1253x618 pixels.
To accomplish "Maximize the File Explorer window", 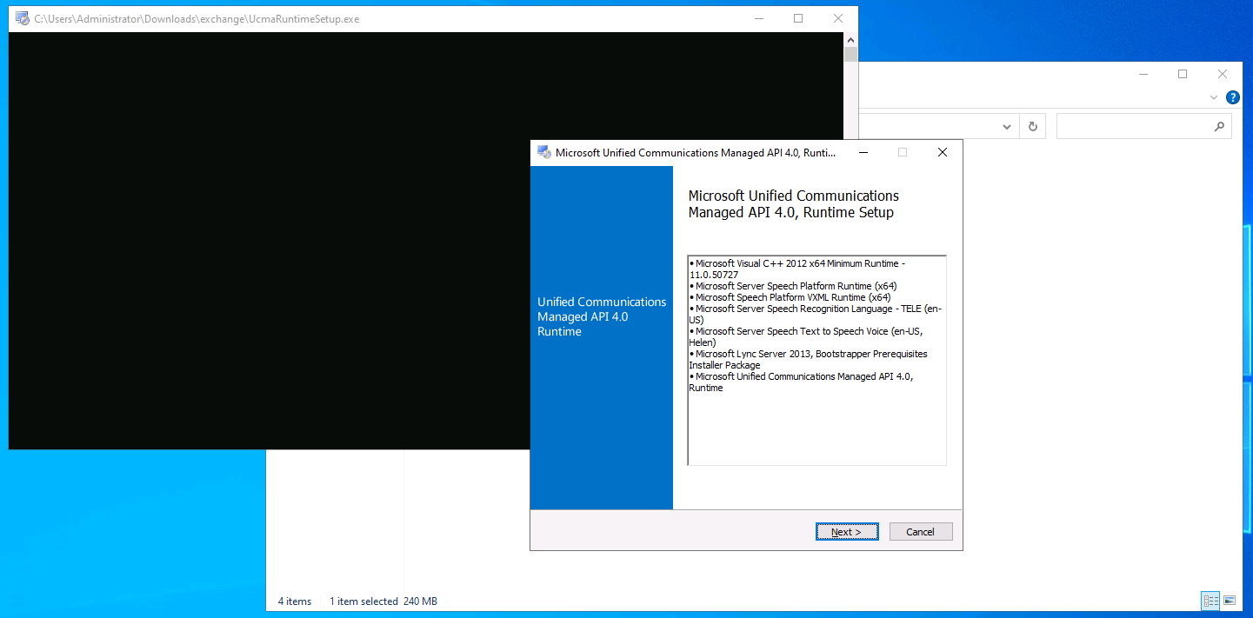I will (x=1183, y=75).
